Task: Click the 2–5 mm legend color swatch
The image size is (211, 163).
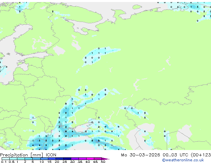Action: 29,159
